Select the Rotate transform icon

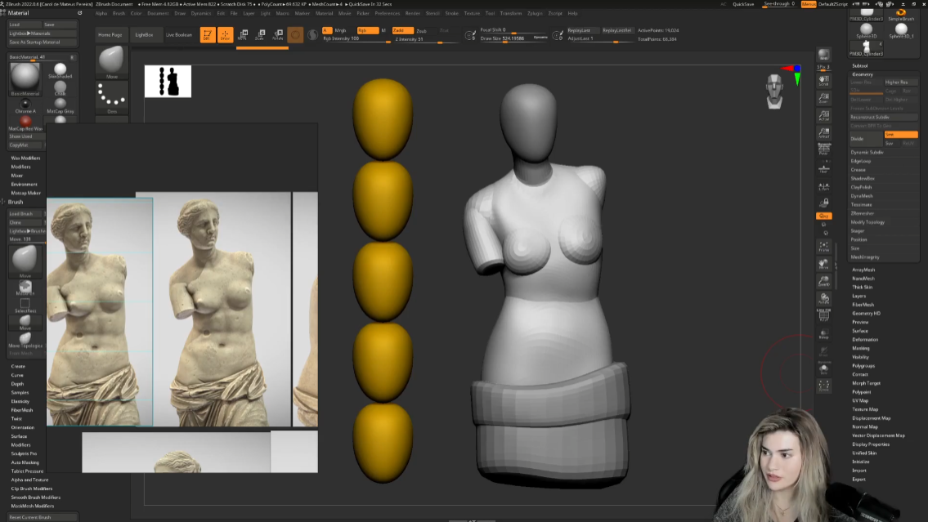click(277, 35)
